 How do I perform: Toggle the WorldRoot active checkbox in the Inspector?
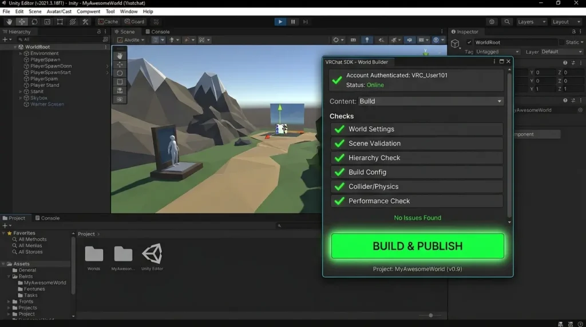pyautogui.click(x=469, y=42)
